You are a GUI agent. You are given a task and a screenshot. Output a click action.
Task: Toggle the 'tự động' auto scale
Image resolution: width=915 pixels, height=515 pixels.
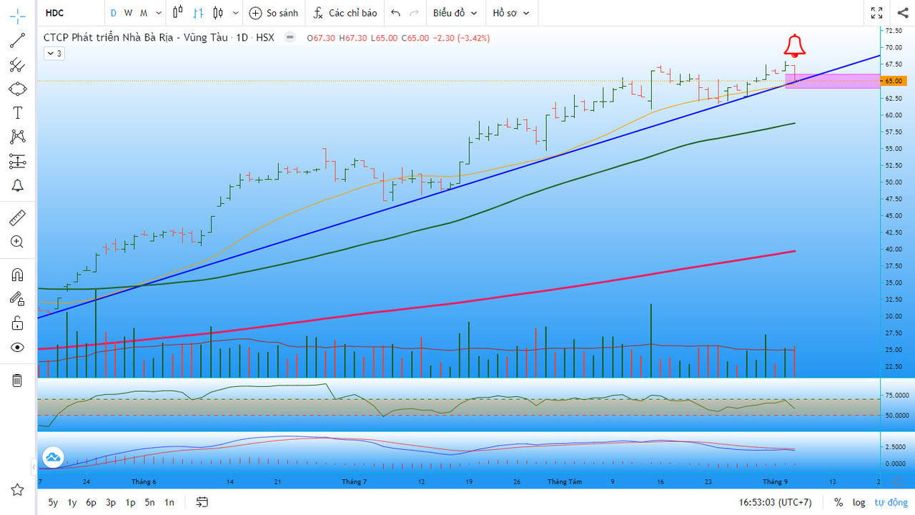point(890,502)
